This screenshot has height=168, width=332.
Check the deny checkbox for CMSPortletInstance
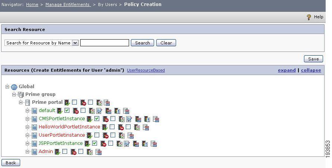point(113,118)
